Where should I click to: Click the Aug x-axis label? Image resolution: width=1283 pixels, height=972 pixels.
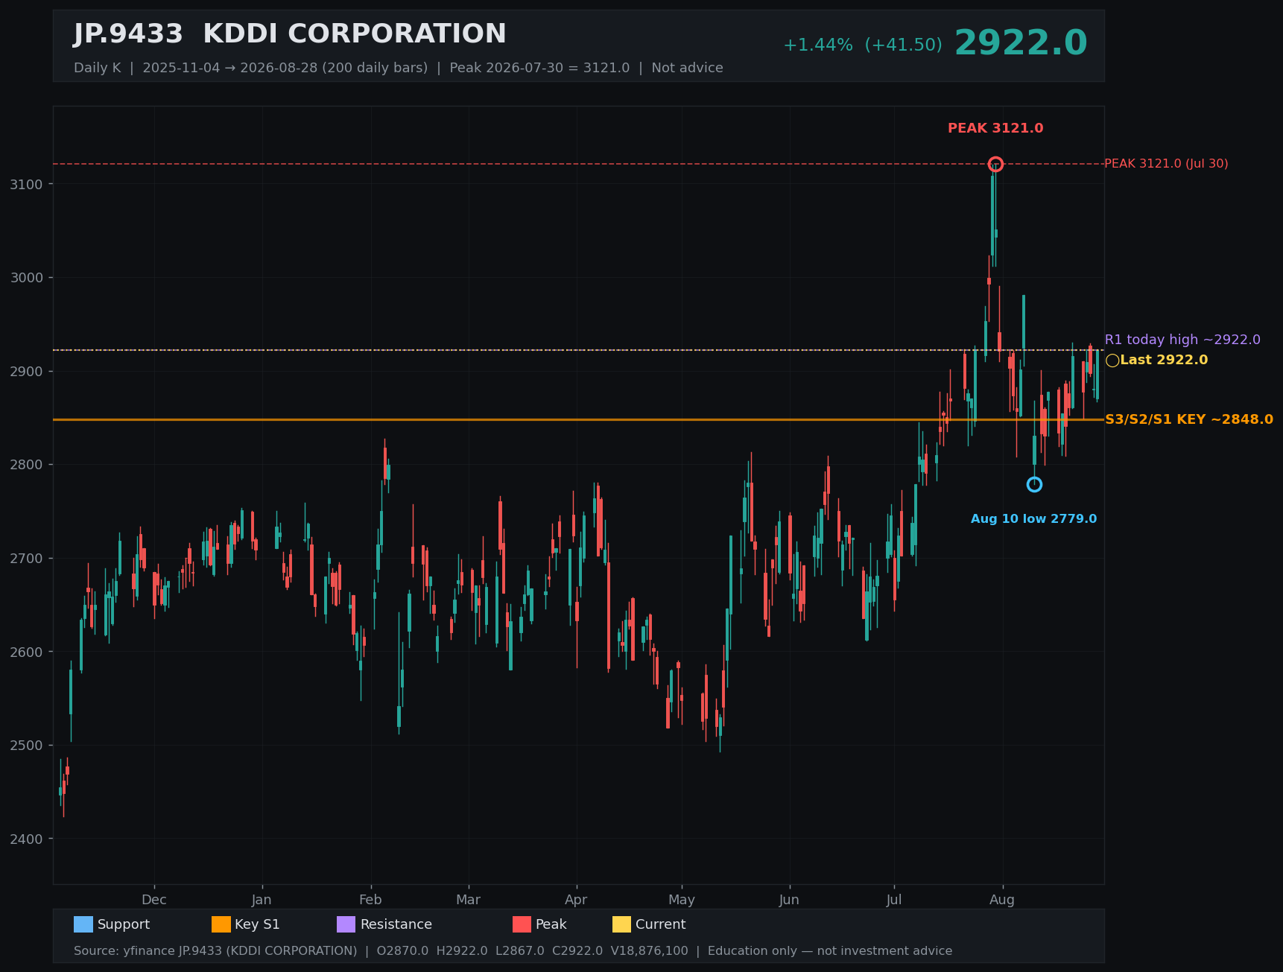(1002, 900)
